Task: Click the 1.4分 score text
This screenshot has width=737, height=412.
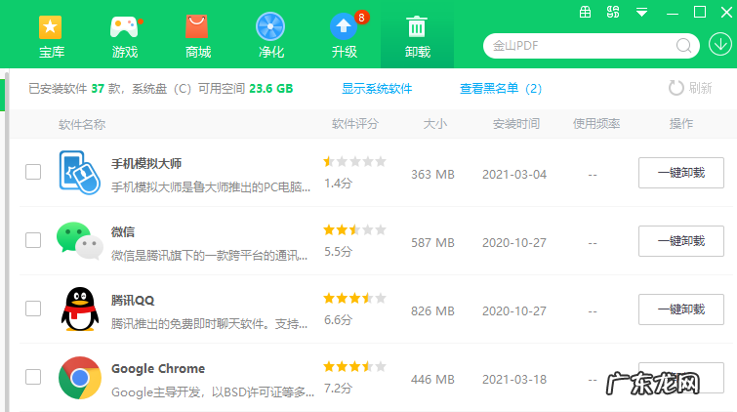Action: point(338,183)
